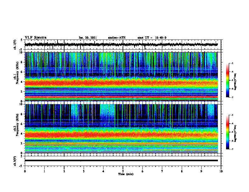Click the "ch.3(V)" waveform axis label

15,161
